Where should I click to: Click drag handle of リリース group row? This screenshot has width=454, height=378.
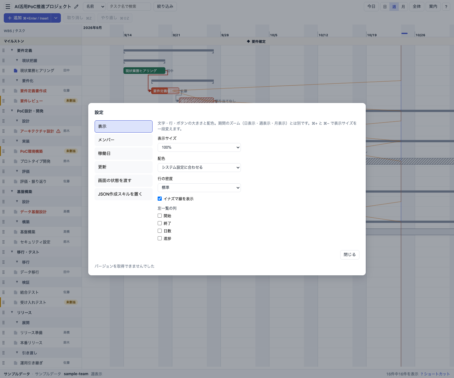3,312
